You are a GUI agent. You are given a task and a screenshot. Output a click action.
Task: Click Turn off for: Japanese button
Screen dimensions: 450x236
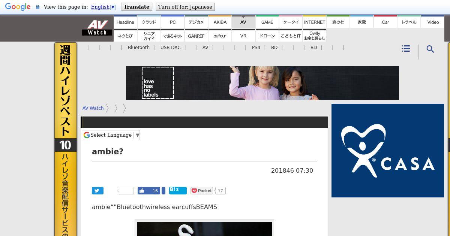pos(185,7)
